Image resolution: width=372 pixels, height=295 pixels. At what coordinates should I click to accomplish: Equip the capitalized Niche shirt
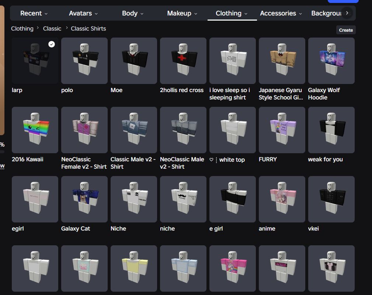click(133, 199)
